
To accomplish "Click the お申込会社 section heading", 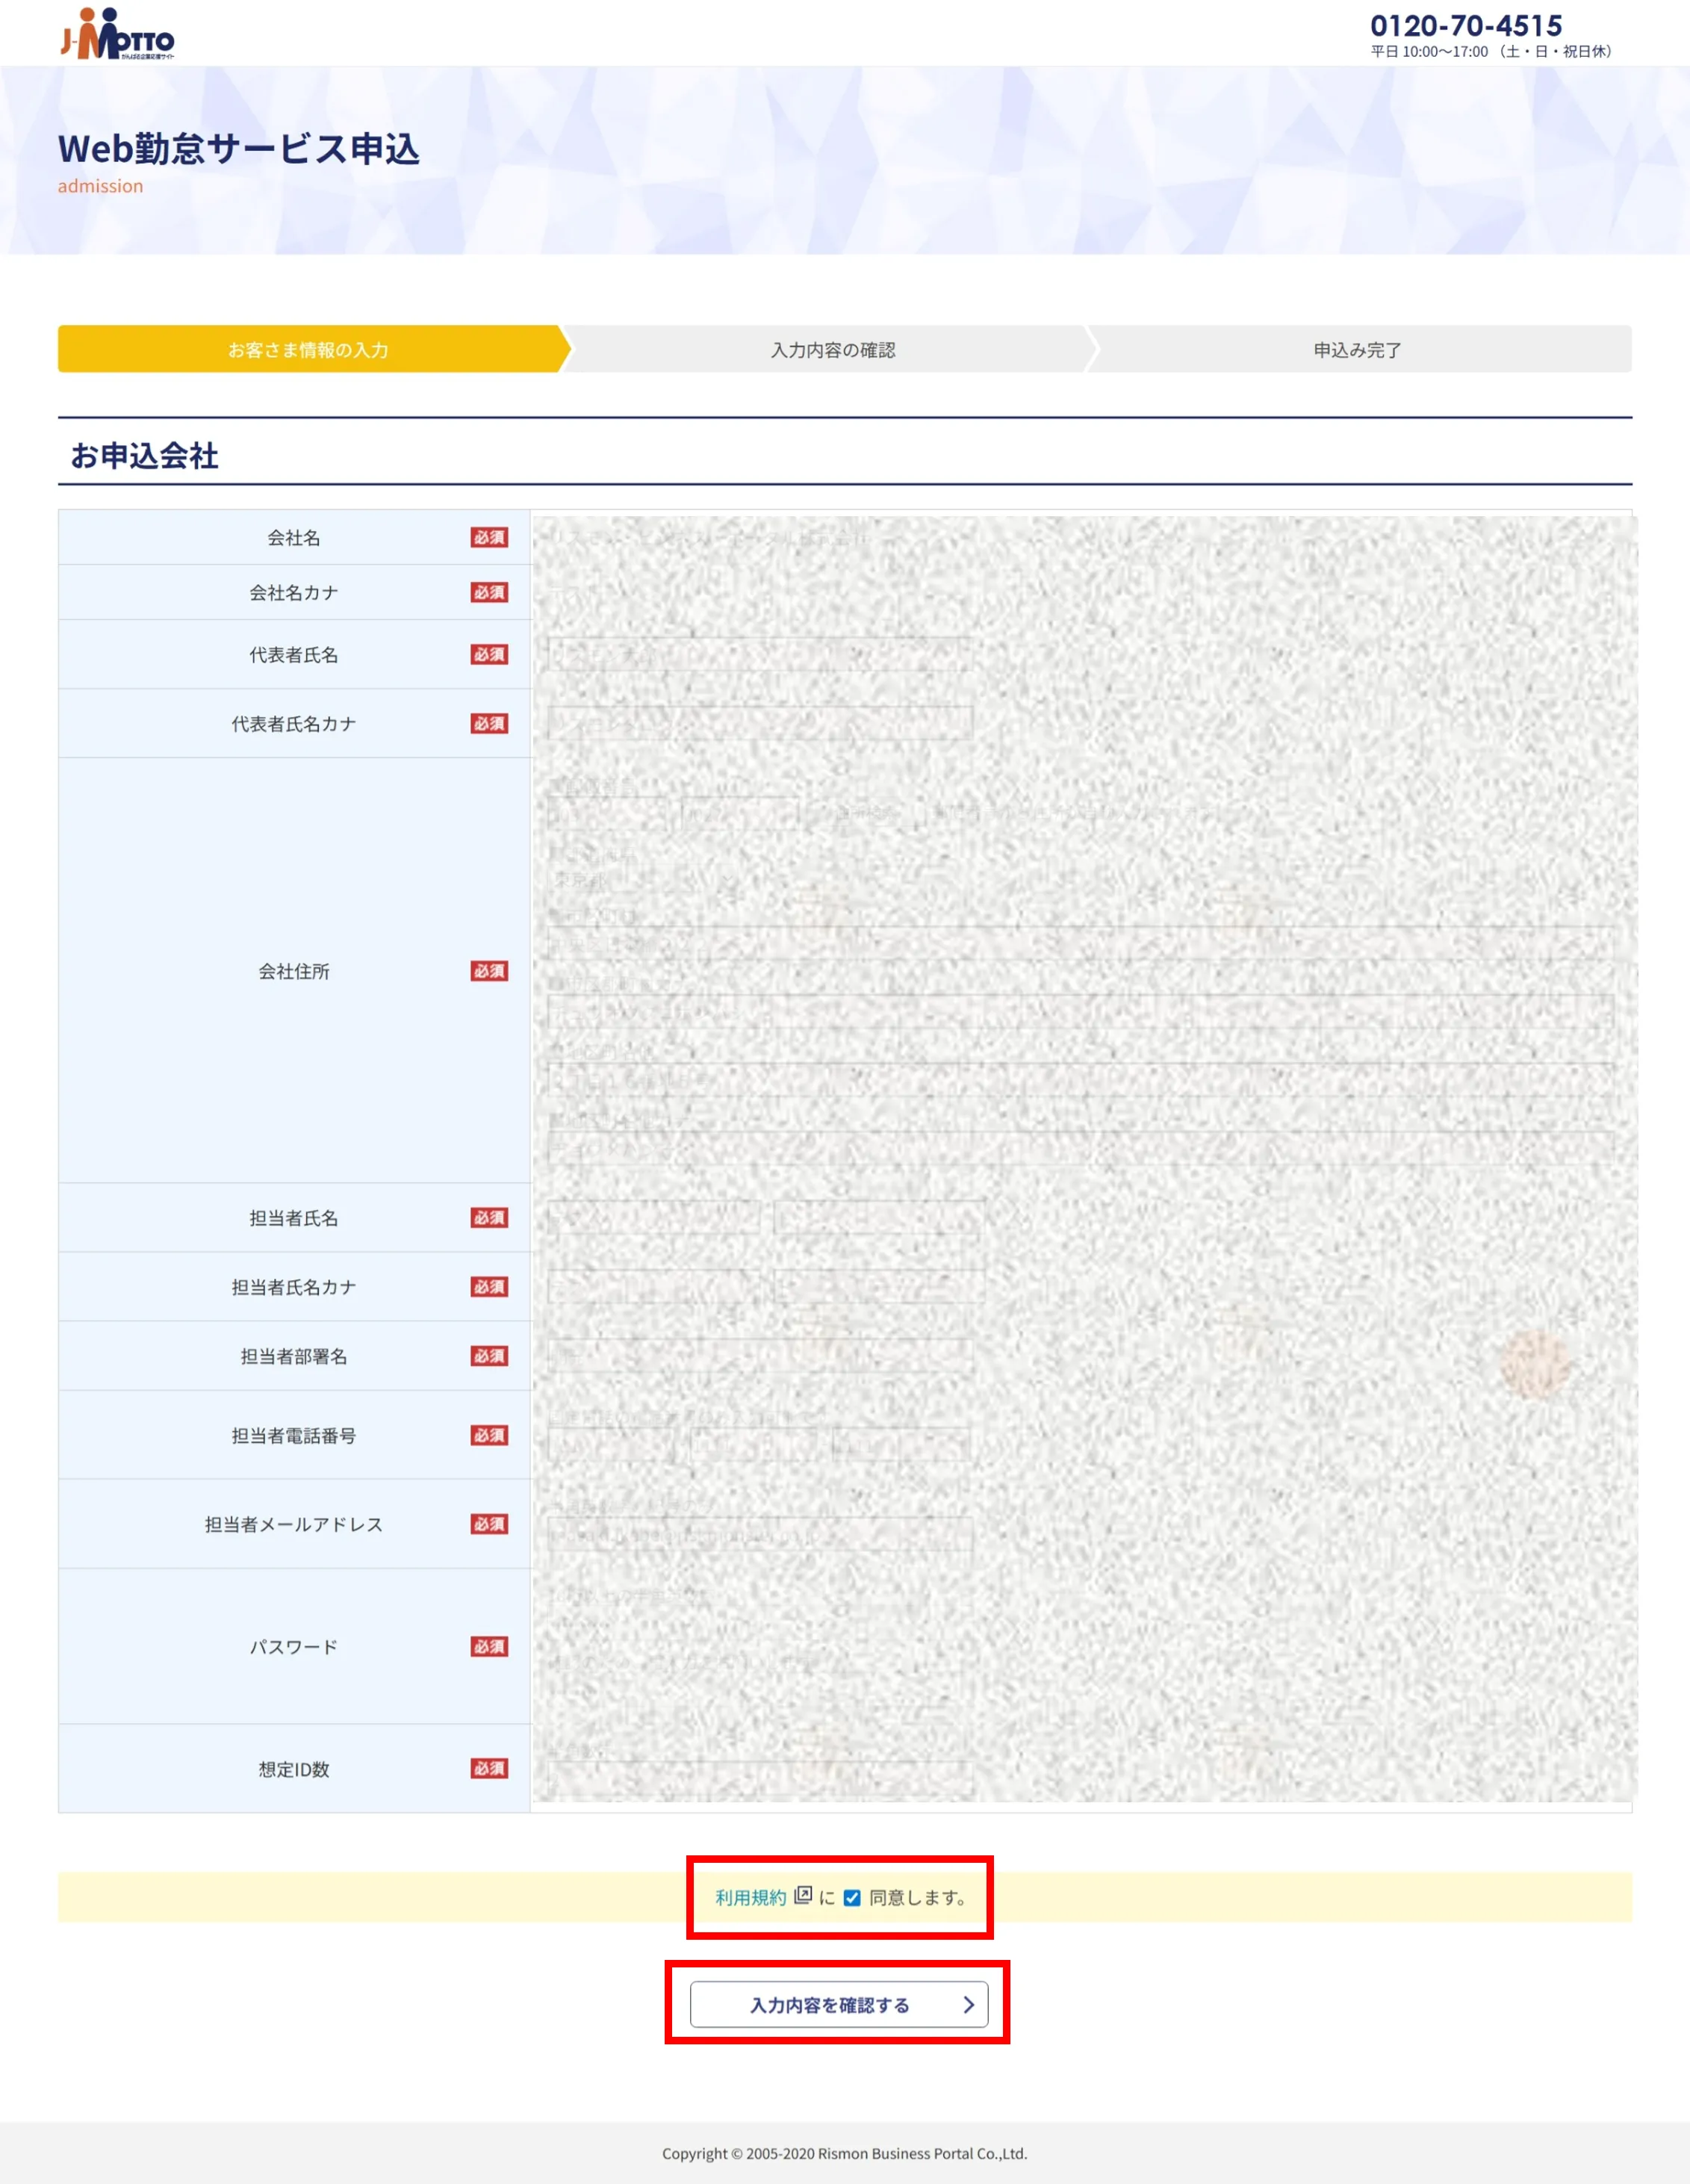I will (x=144, y=455).
